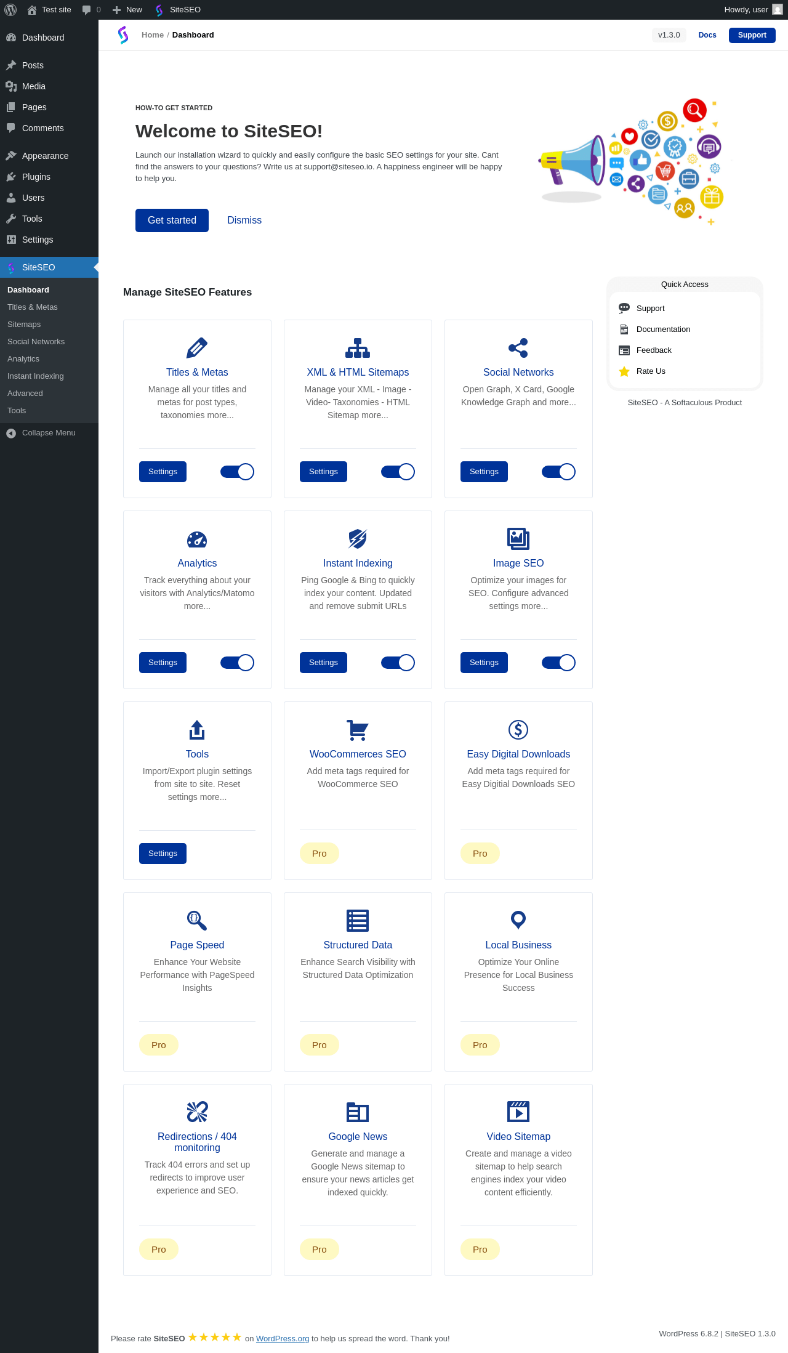Screen dimensions: 788x1353
Task: Click the Image SEO picture icon
Action: tap(518, 539)
